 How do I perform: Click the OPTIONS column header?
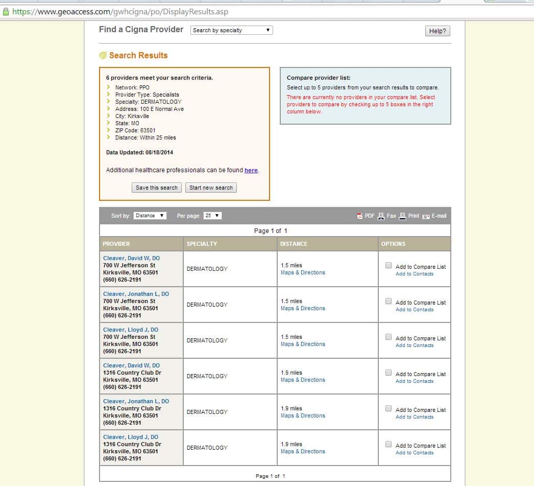[x=393, y=244]
